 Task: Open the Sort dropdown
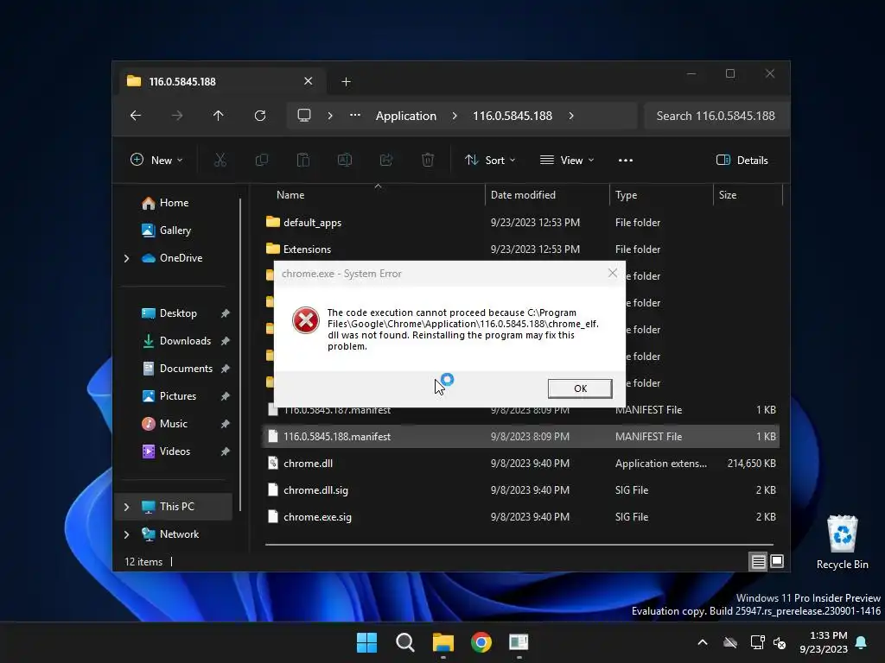pos(490,160)
